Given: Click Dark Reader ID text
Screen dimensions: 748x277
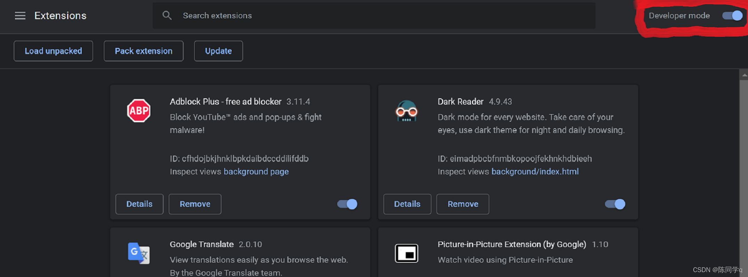Looking at the screenshot, I should [x=515, y=159].
